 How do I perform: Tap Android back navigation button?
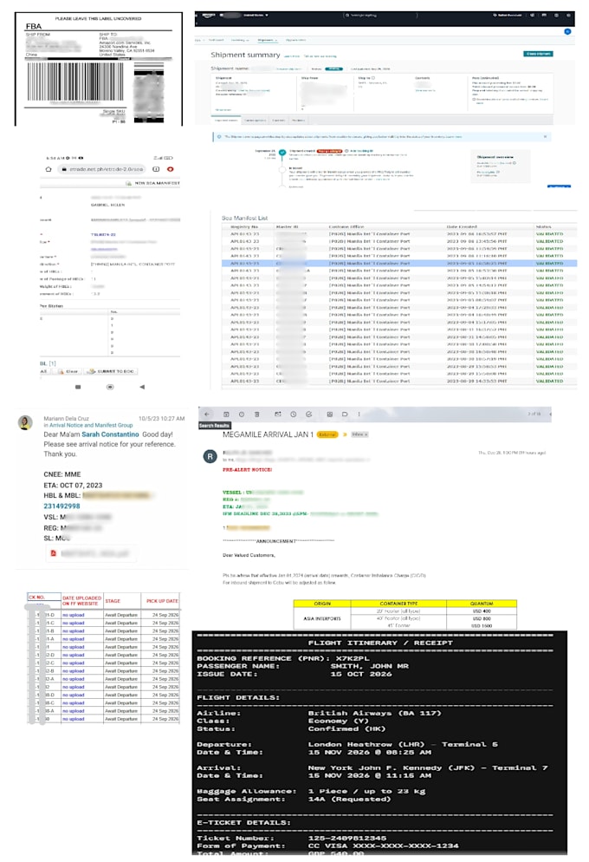[142, 387]
